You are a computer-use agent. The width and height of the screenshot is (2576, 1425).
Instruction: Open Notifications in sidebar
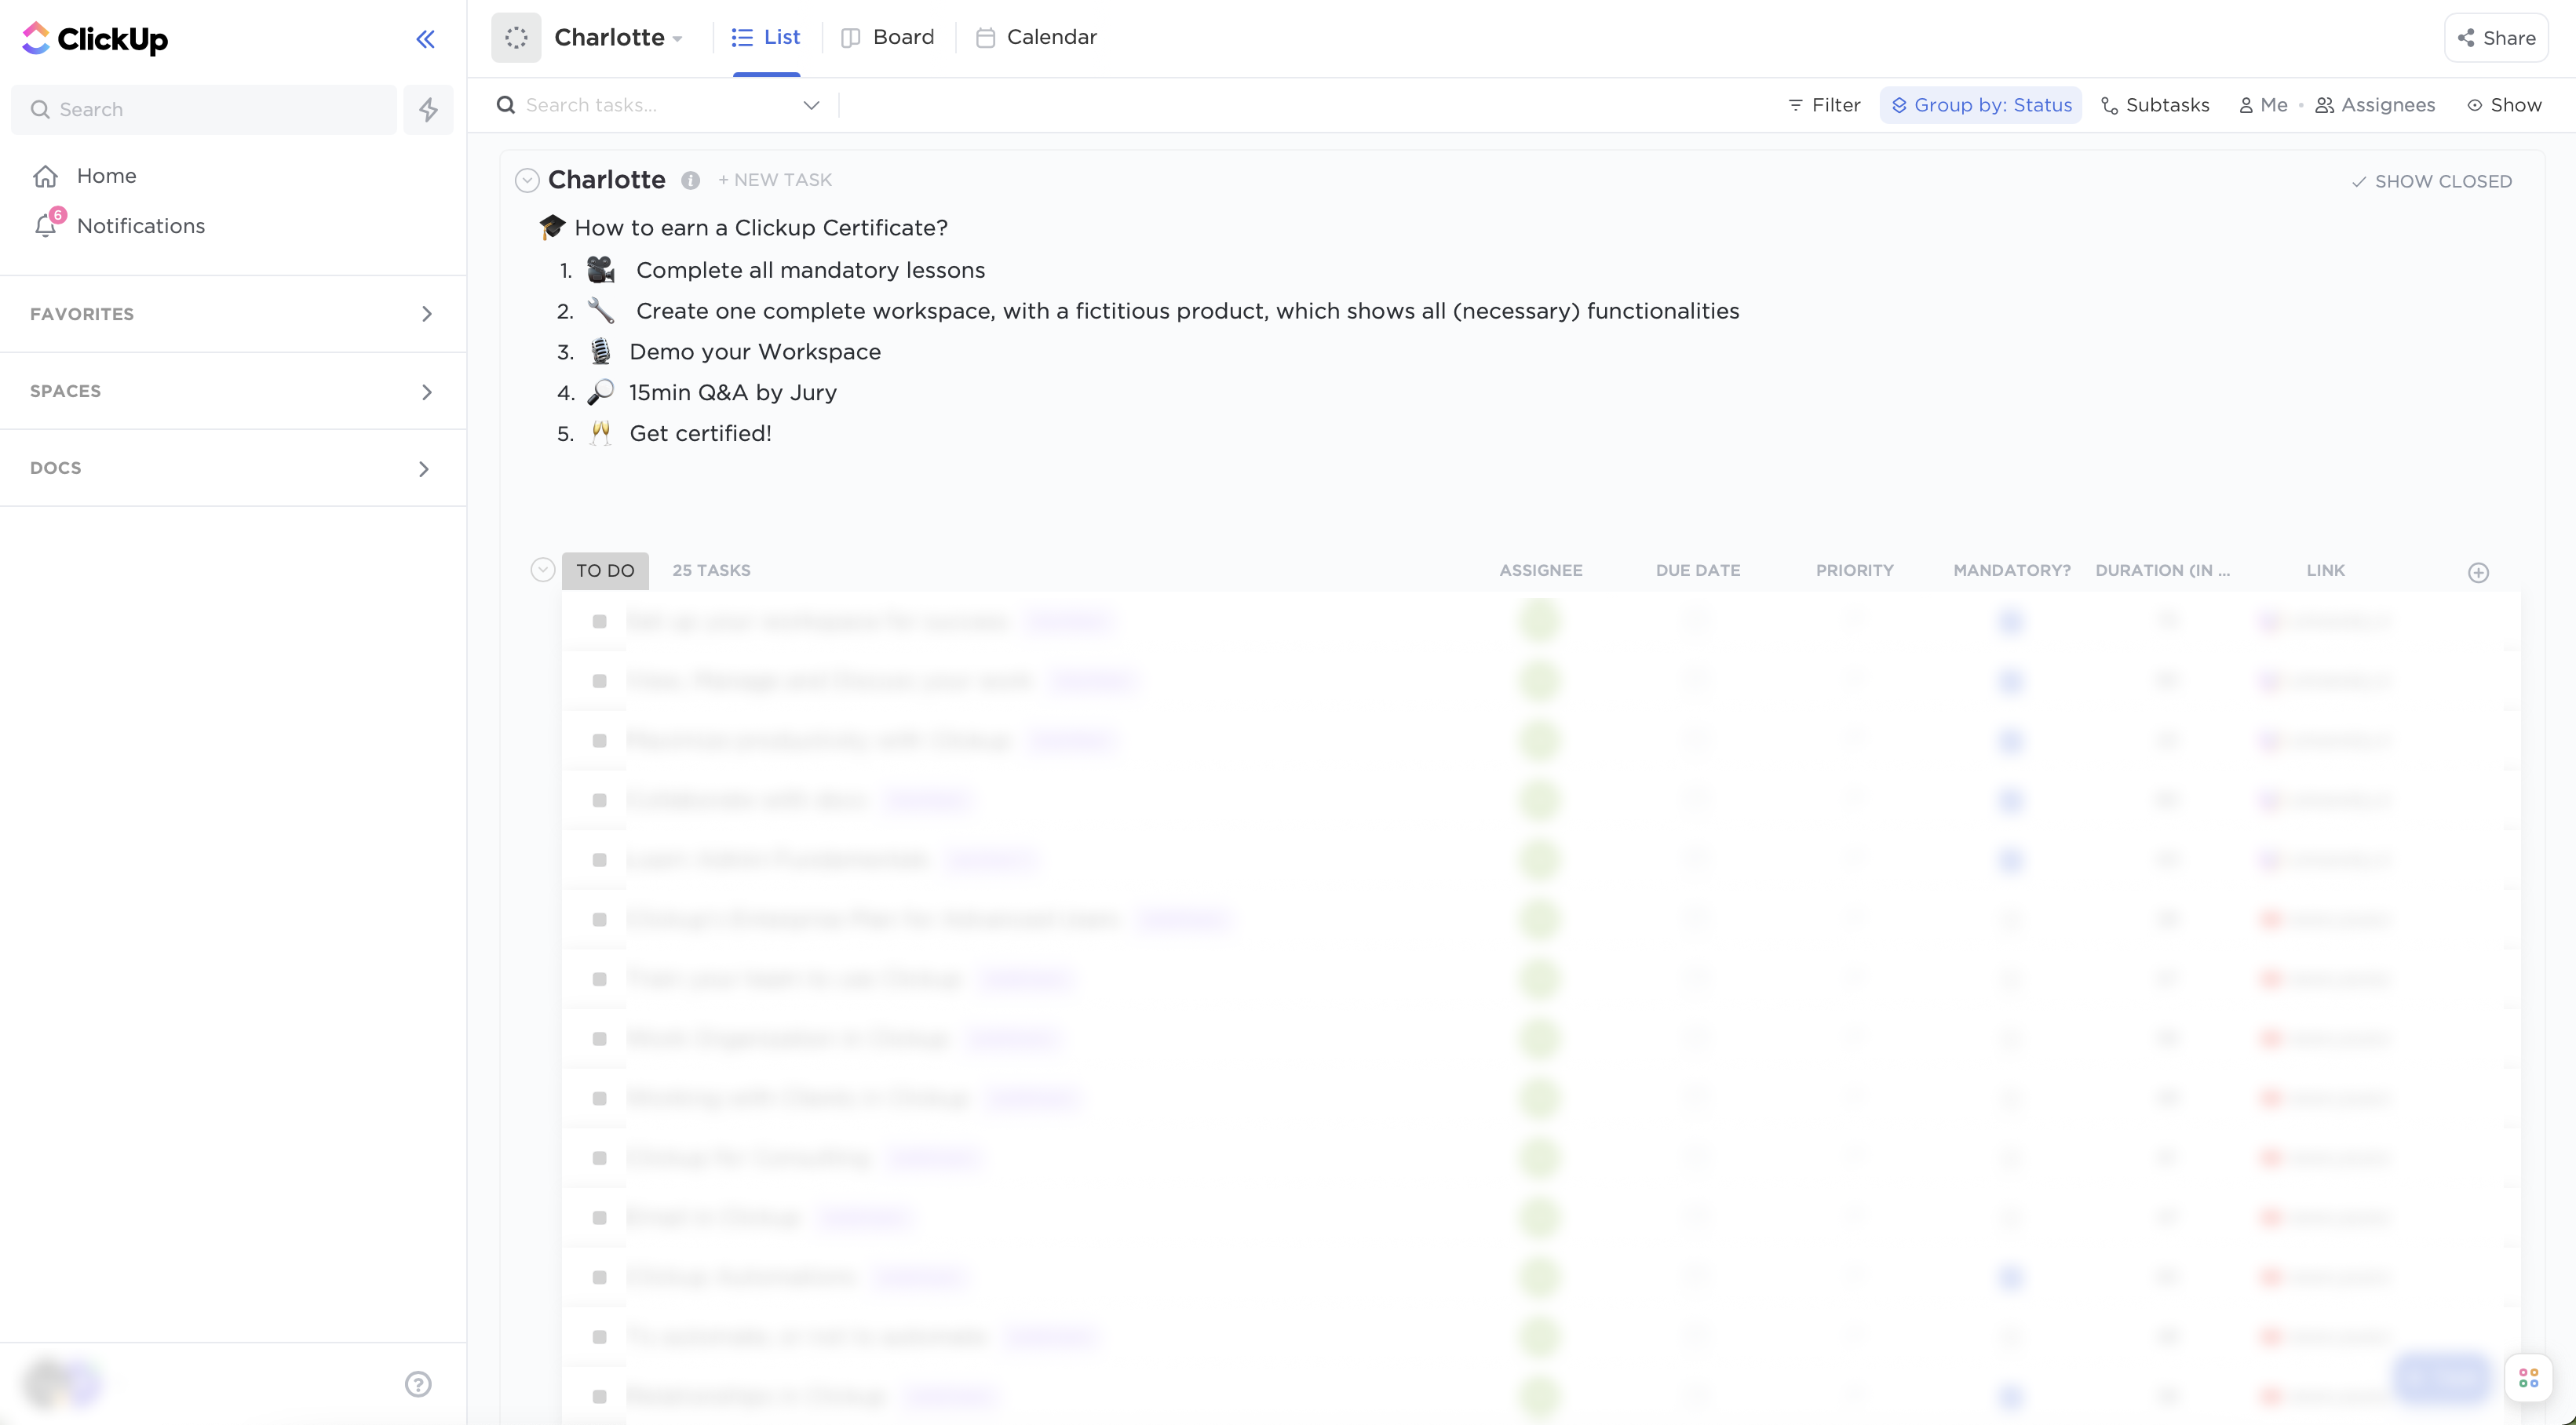pyautogui.click(x=141, y=226)
